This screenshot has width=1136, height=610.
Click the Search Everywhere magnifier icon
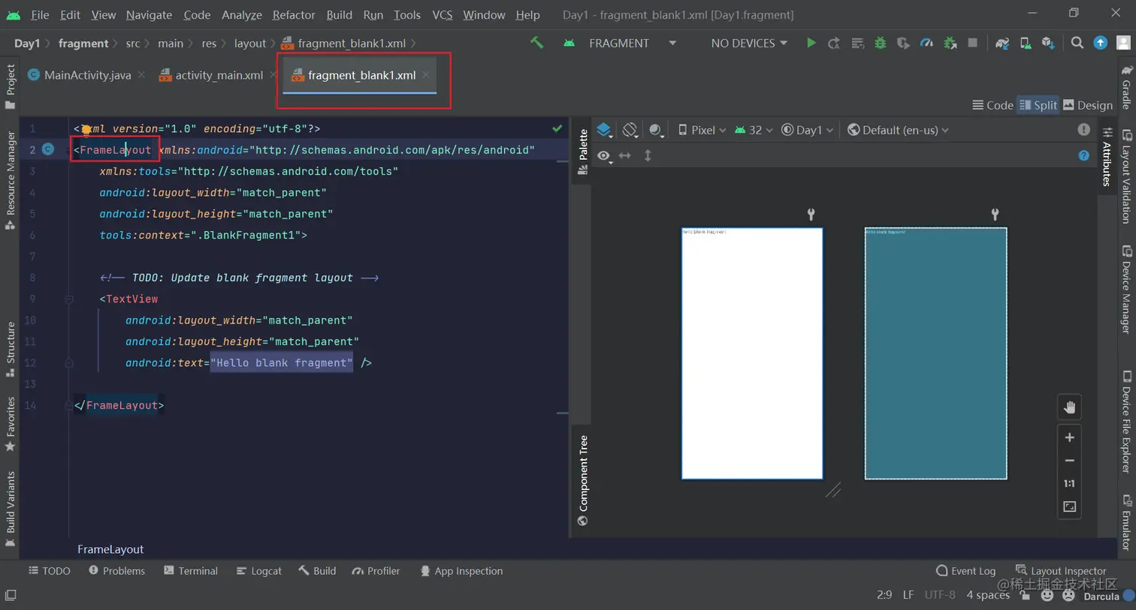pos(1077,43)
